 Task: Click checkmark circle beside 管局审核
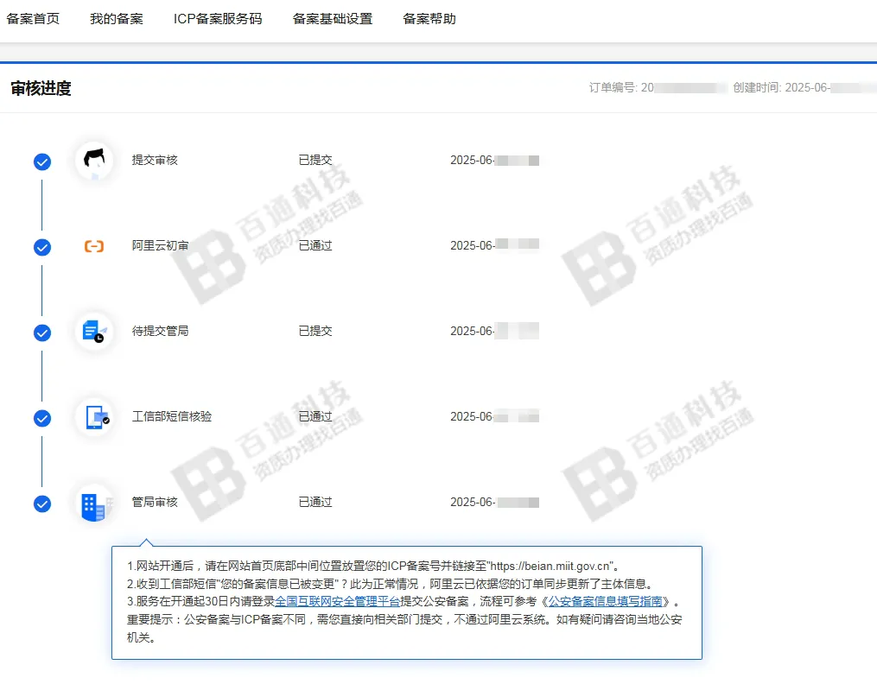pos(42,503)
